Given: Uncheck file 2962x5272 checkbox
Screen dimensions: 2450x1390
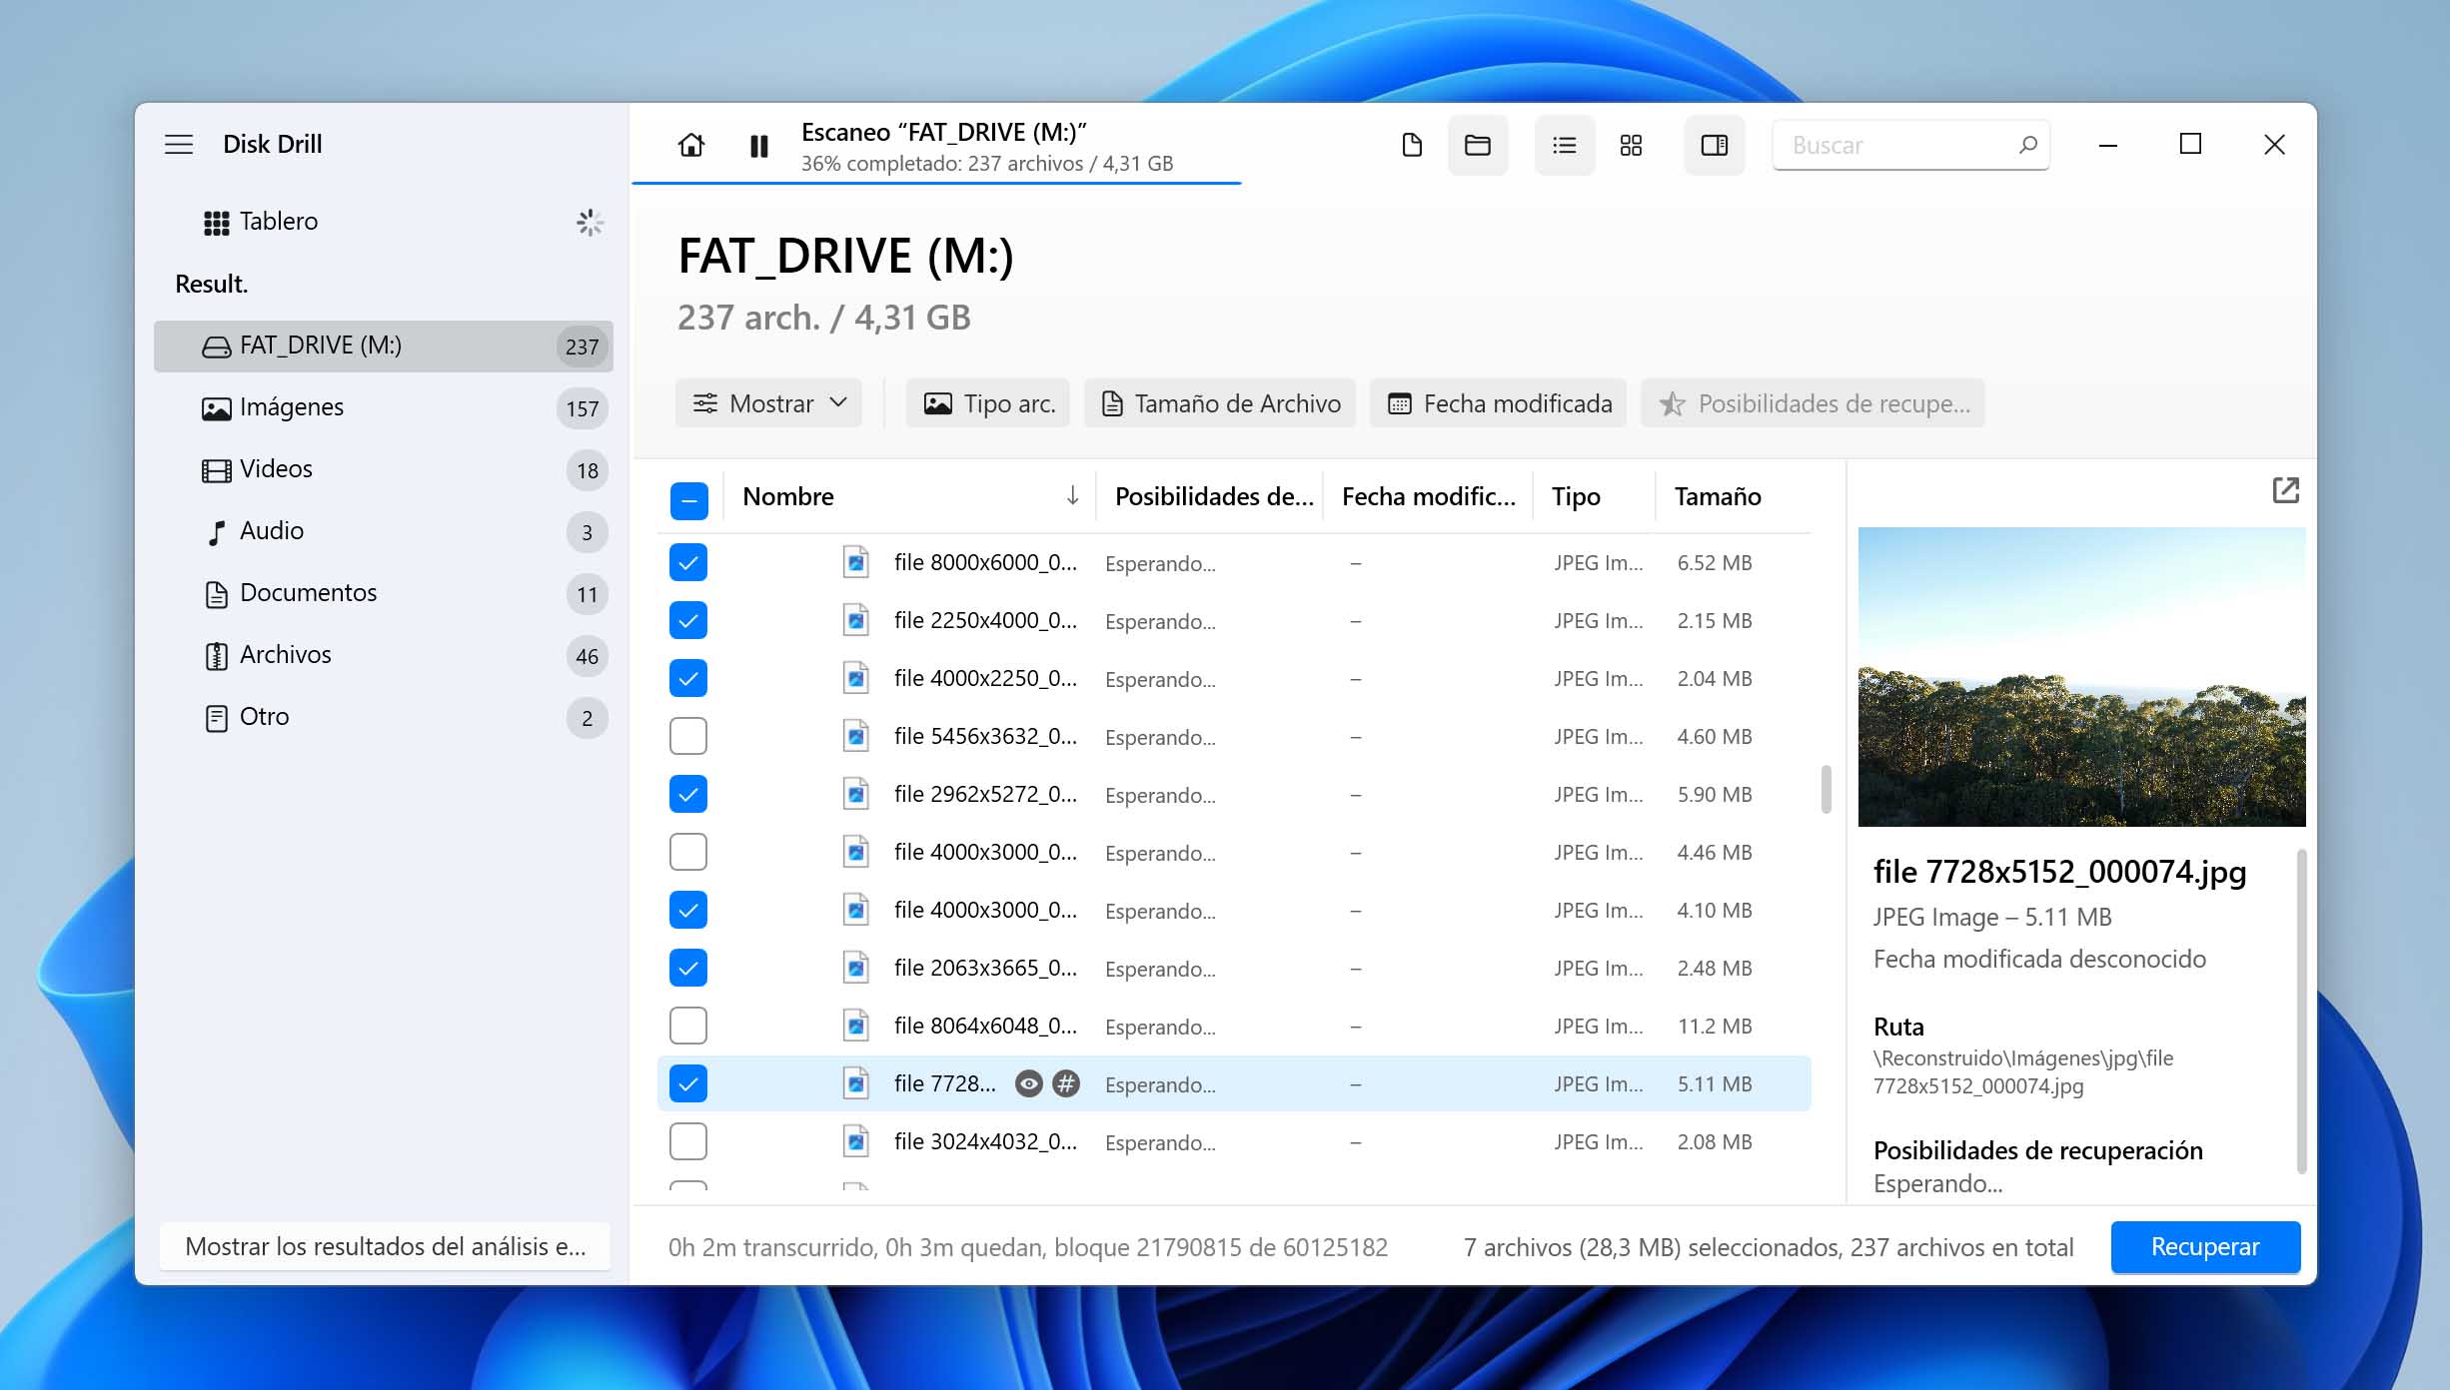Looking at the screenshot, I should pyautogui.click(x=688, y=794).
